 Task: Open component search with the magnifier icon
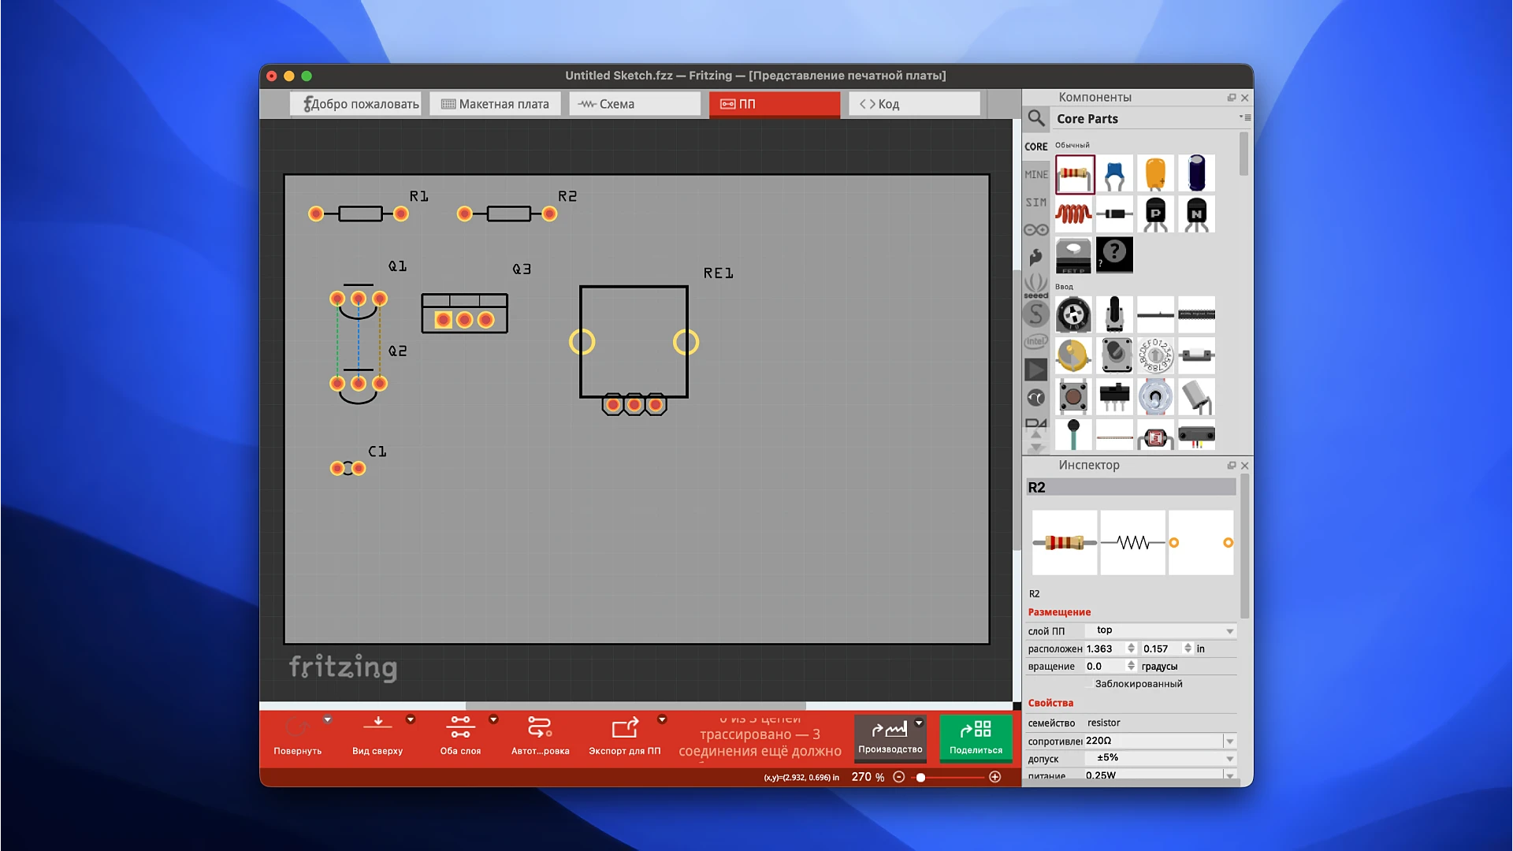[1036, 118]
